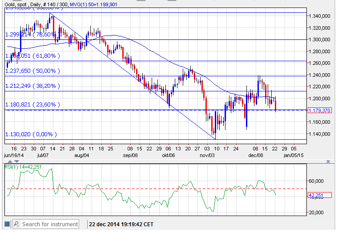Select the 0,00% Fibonacci level label

pos(31,134)
